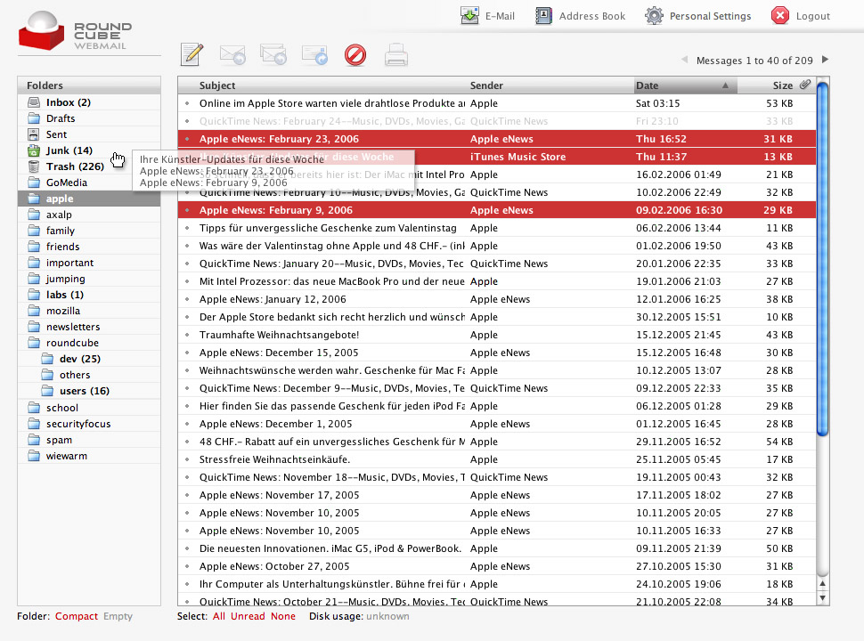
Task: Open the Inbox folder
Action: coord(68,102)
